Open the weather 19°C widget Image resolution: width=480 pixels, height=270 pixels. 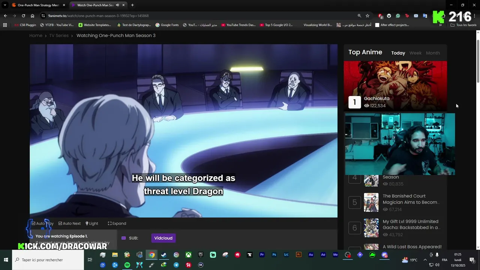pyautogui.click(x=409, y=260)
